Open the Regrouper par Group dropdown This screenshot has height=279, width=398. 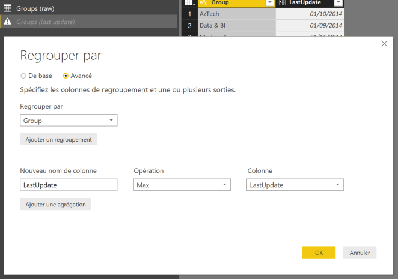click(69, 121)
